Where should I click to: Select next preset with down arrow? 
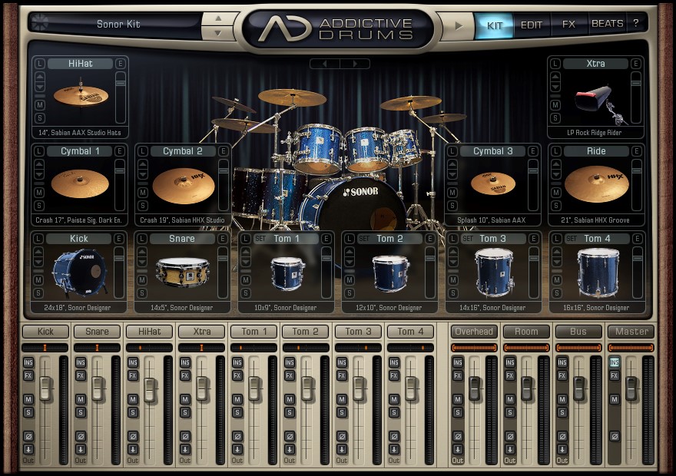click(218, 33)
